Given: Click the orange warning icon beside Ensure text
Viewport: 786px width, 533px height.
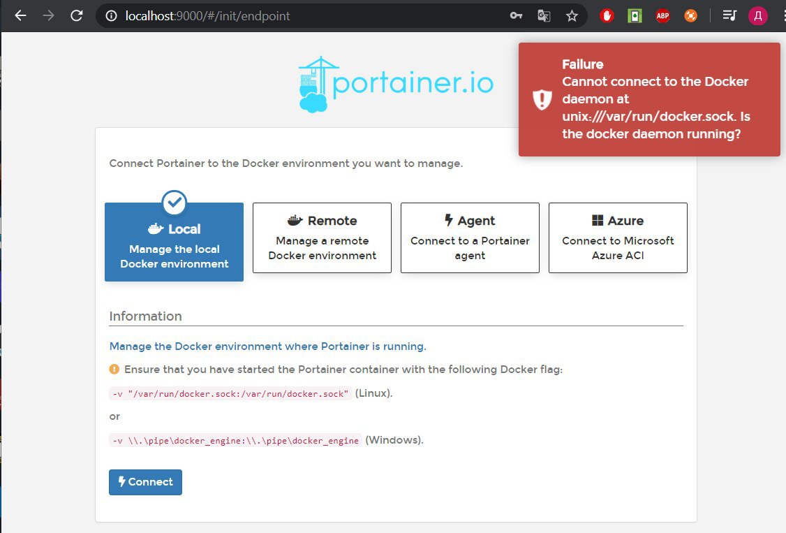Looking at the screenshot, I should tap(114, 370).
